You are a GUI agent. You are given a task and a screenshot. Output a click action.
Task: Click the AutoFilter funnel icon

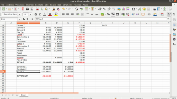coord(113,9)
